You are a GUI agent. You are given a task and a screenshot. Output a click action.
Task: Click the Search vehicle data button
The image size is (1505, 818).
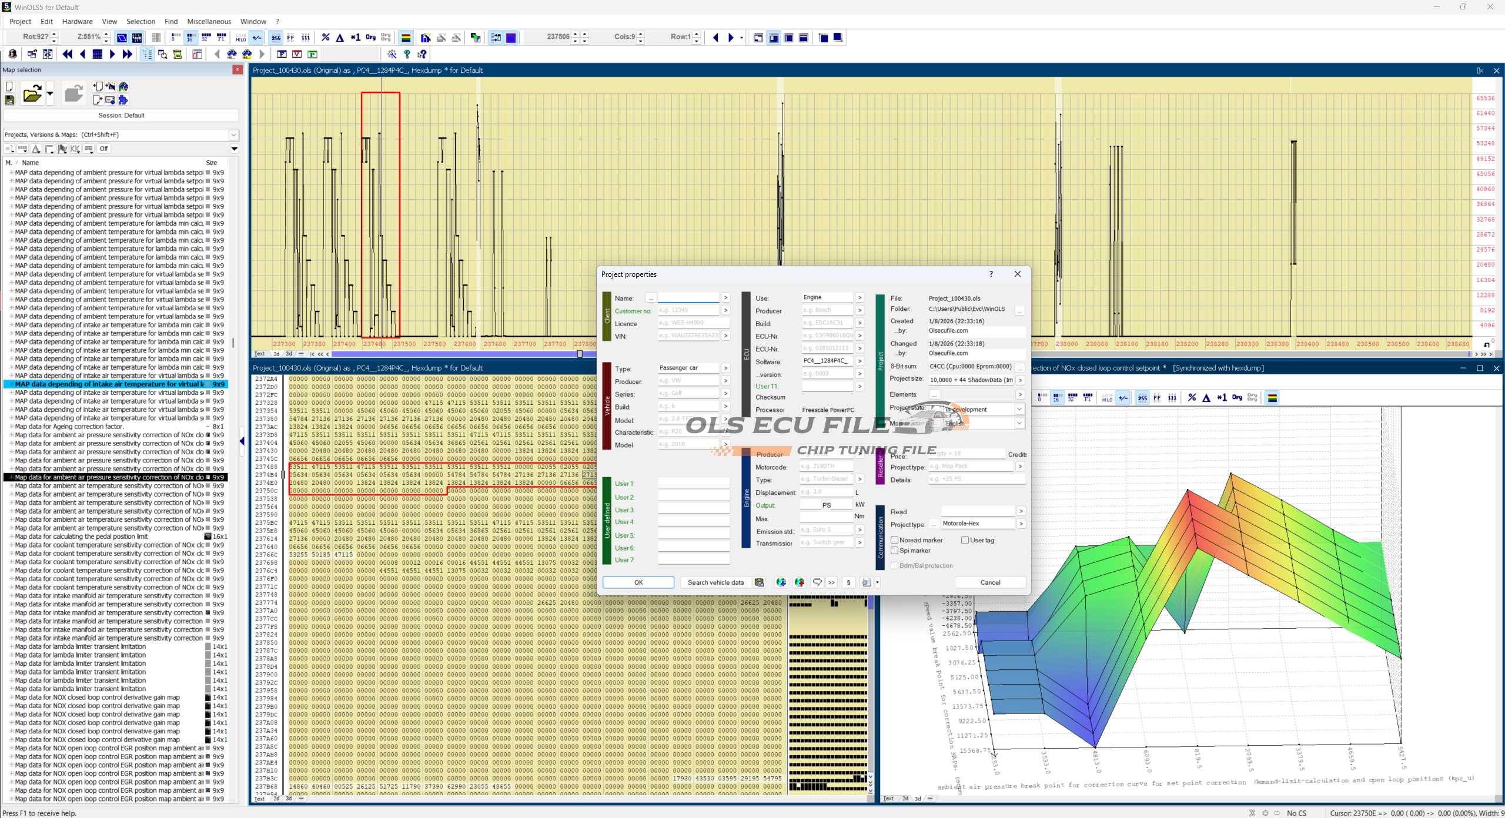(715, 582)
